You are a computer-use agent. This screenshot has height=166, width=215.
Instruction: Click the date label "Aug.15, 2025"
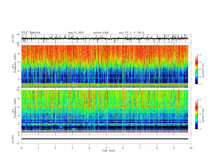(x=76, y=33)
